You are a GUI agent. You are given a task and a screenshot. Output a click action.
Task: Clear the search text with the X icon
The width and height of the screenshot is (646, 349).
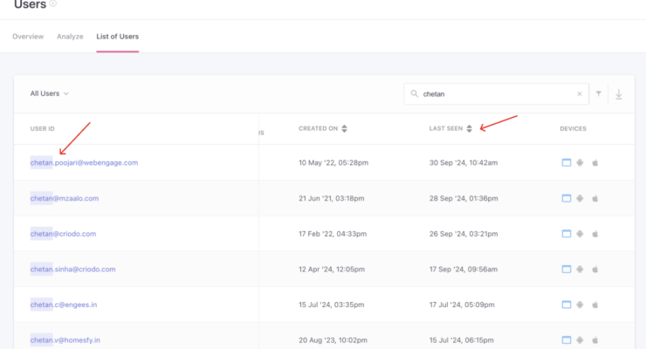pos(579,94)
